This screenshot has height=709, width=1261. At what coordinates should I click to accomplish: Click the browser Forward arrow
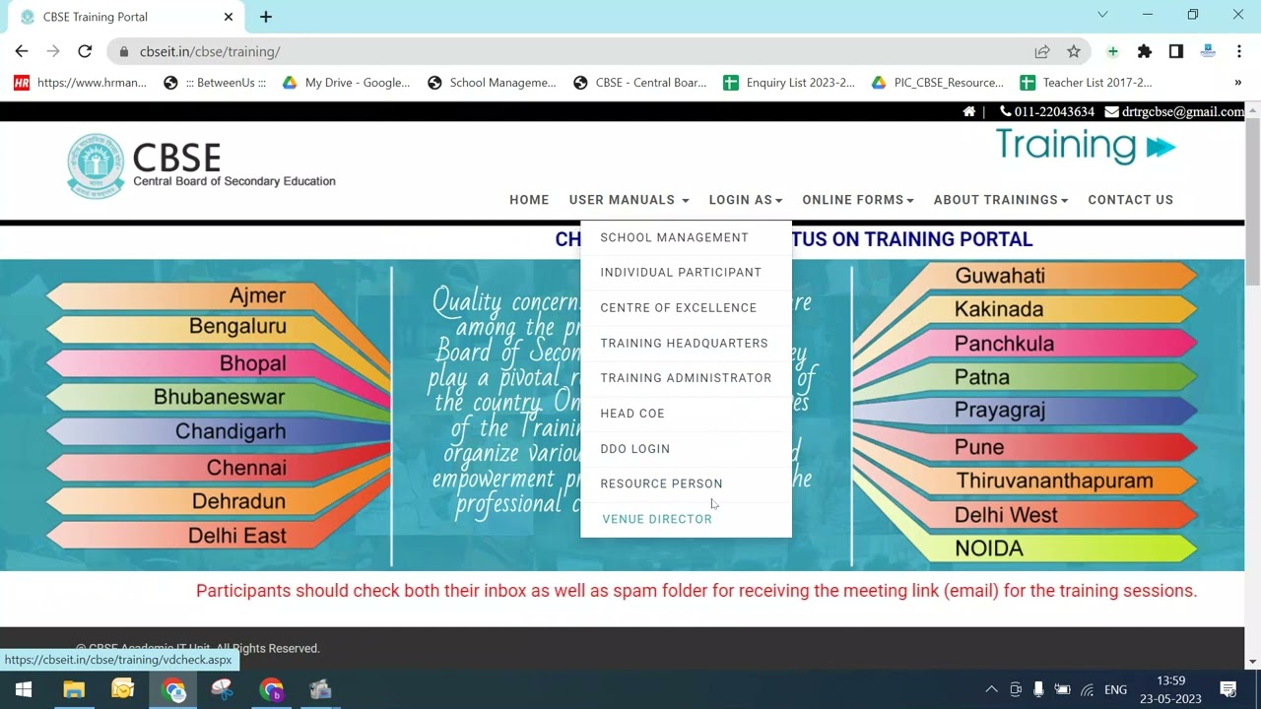(x=53, y=51)
